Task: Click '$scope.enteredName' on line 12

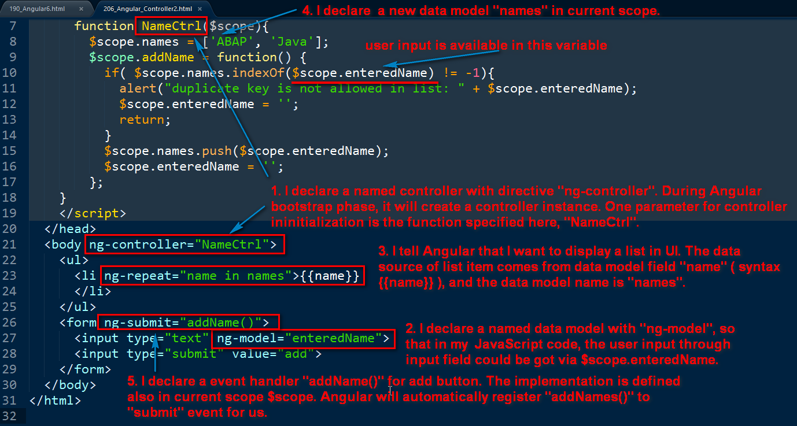Action: (x=187, y=104)
